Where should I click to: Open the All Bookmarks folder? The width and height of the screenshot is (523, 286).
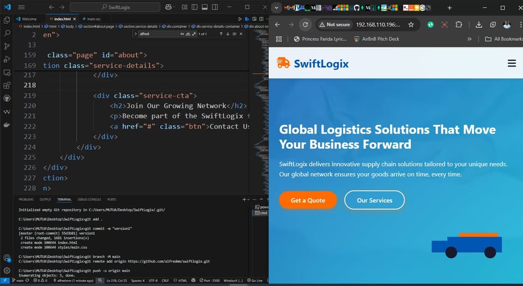(504, 39)
